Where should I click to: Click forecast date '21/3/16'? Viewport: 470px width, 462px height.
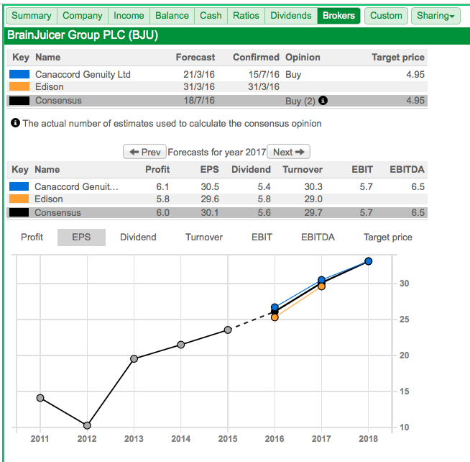point(199,74)
